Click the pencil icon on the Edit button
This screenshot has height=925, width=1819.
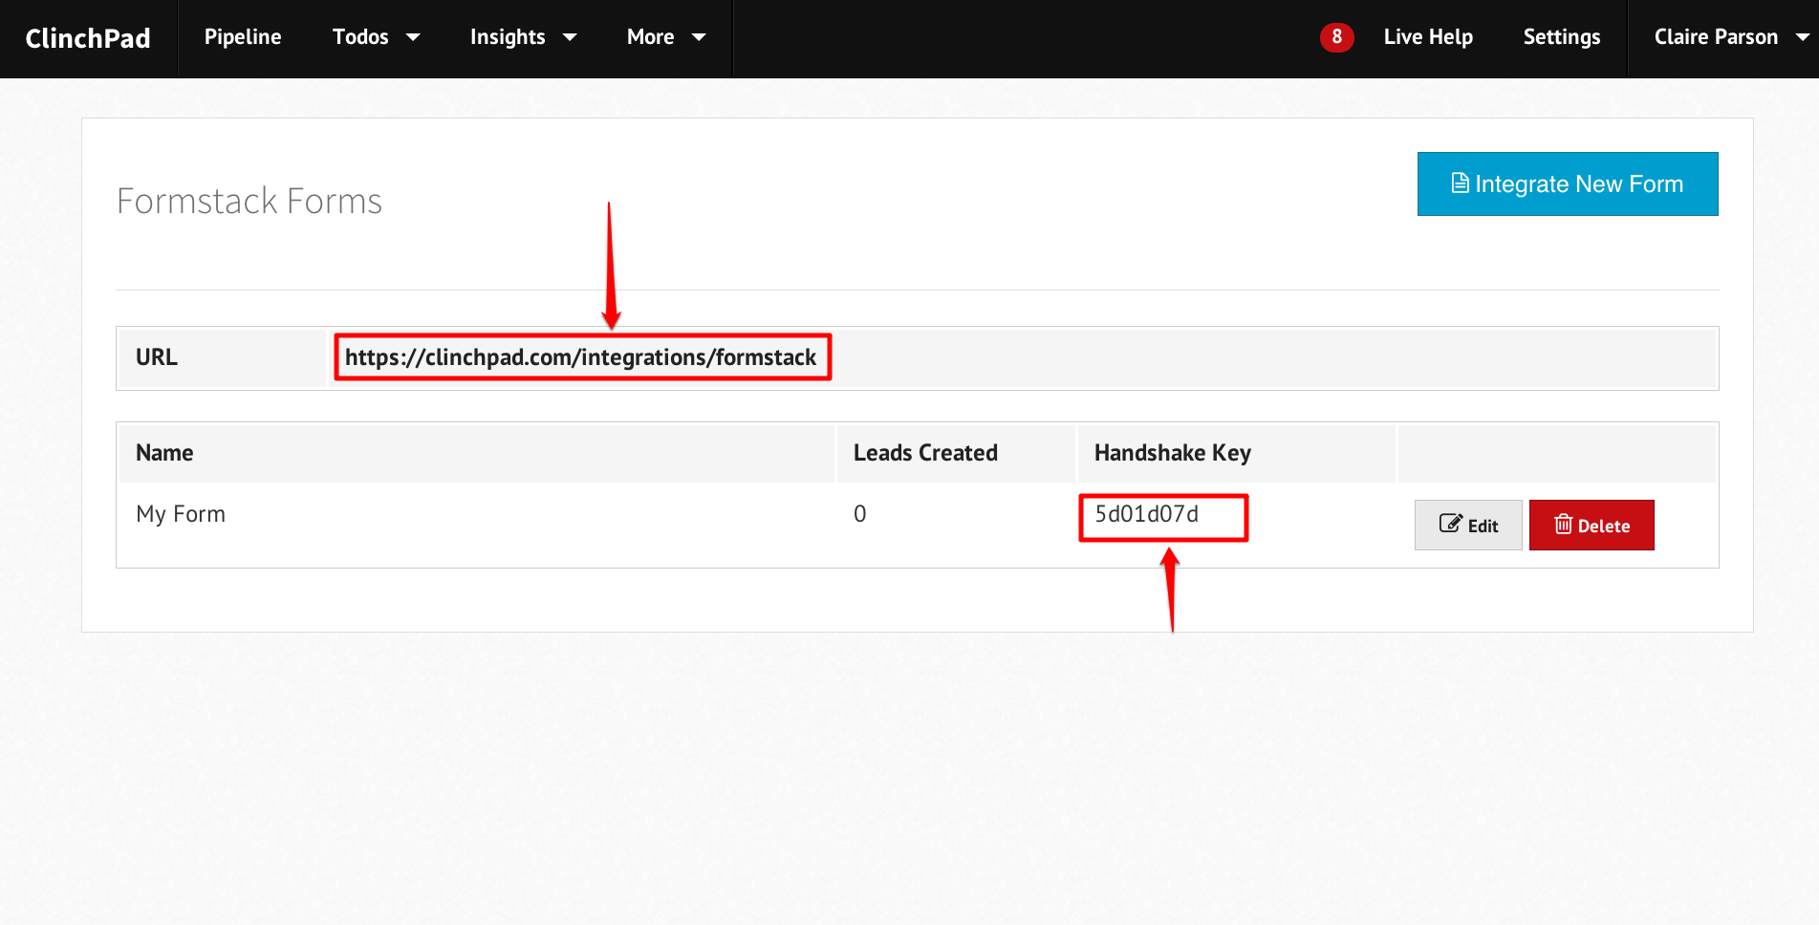[1450, 524]
